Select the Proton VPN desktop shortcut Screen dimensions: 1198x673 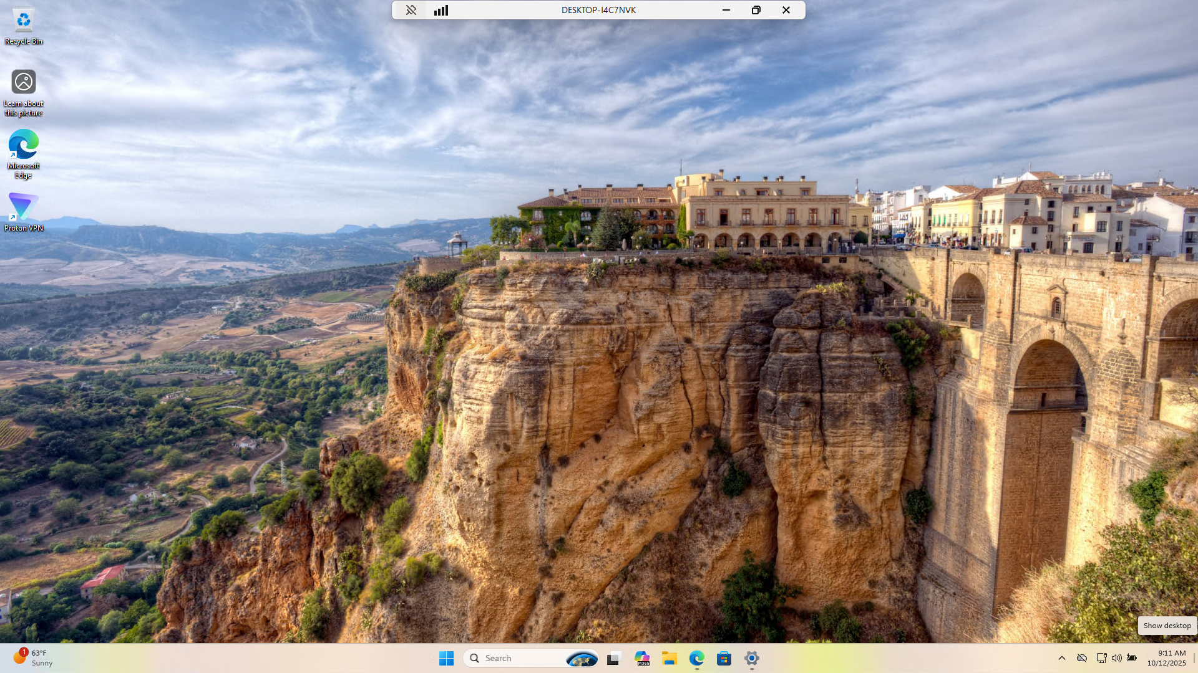tap(24, 208)
